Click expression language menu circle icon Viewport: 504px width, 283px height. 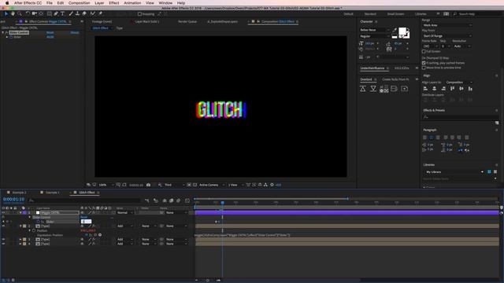(x=100, y=235)
